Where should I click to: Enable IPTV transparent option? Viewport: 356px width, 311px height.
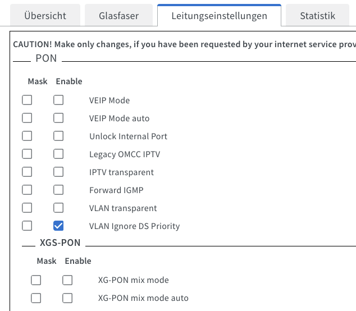[58, 172]
